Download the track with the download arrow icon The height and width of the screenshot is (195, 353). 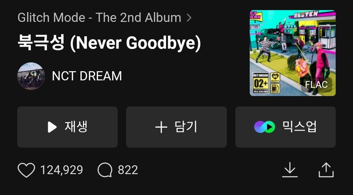tap(290, 170)
